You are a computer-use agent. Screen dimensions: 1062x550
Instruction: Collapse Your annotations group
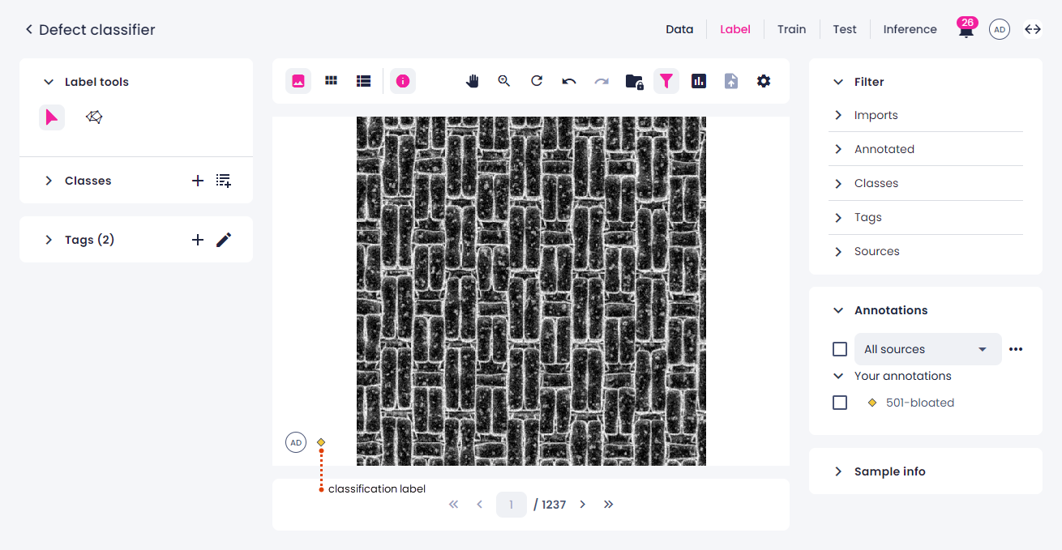point(838,376)
